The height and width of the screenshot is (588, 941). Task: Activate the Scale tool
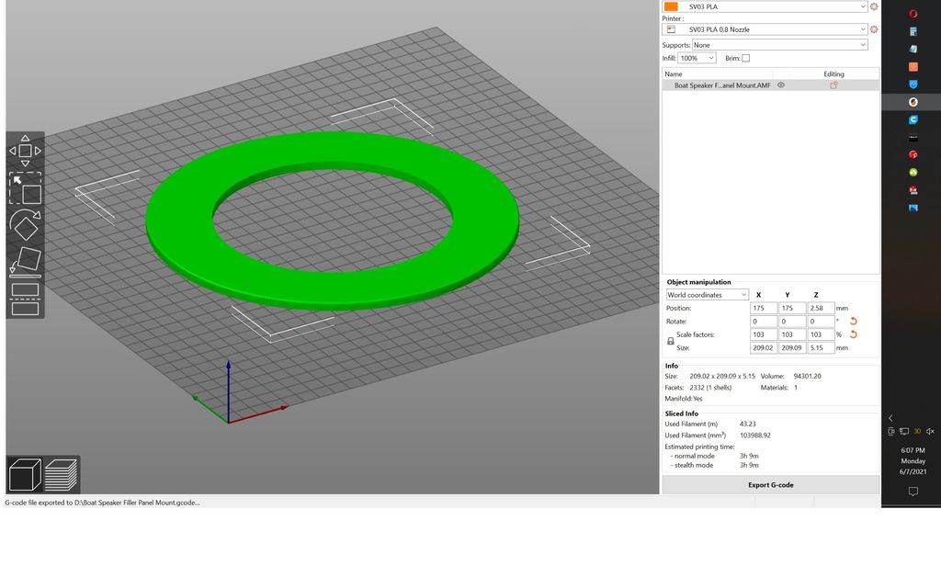(25, 188)
